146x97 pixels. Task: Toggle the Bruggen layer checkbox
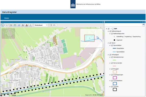[112, 69]
